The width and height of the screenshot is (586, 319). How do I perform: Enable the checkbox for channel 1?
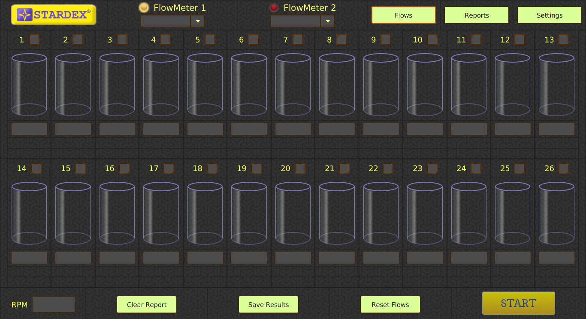[34, 39]
